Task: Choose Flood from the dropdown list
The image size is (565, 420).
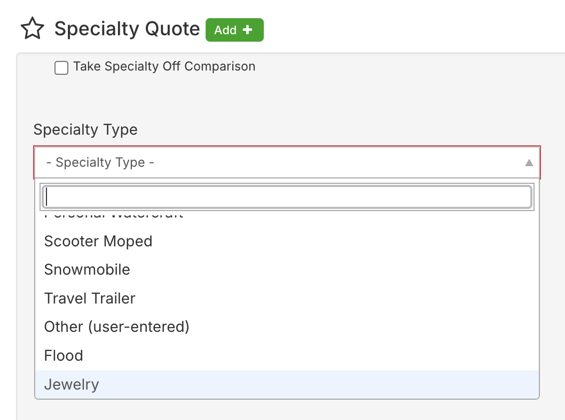Action: (x=64, y=355)
